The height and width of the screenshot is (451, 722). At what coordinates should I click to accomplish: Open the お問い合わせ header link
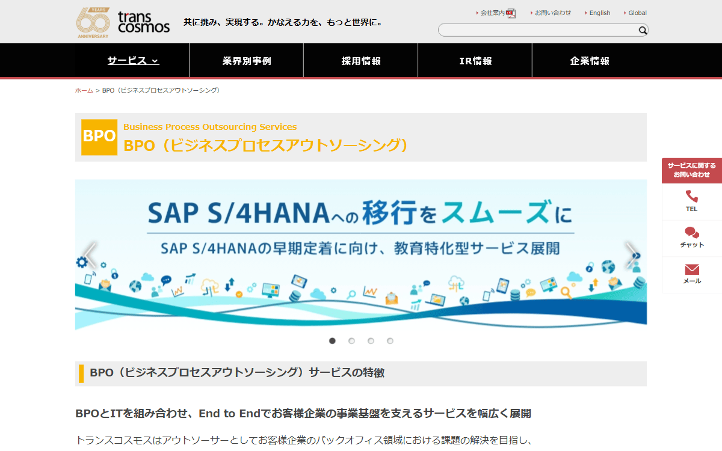[x=553, y=13]
